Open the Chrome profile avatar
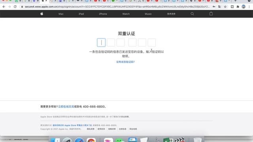 [x=244, y=7]
